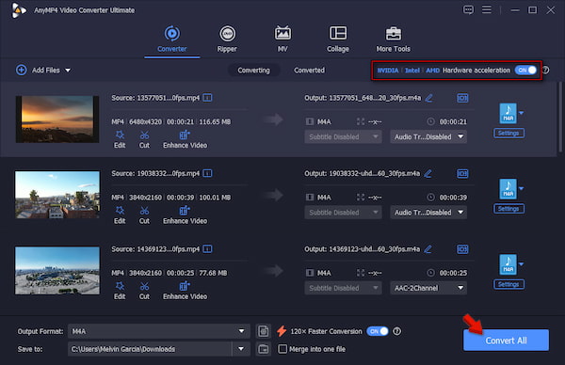The height and width of the screenshot is (365, 565).
Task: Rename output 13577051_648 file with pencil
Action: point(428,98)
